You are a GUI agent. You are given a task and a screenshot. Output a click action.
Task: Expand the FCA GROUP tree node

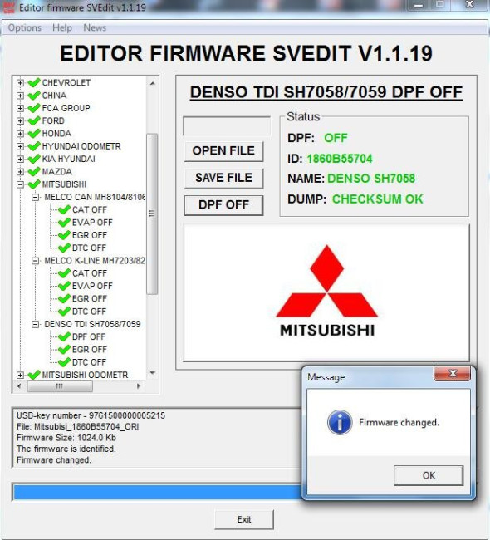[x=20, y=108]
